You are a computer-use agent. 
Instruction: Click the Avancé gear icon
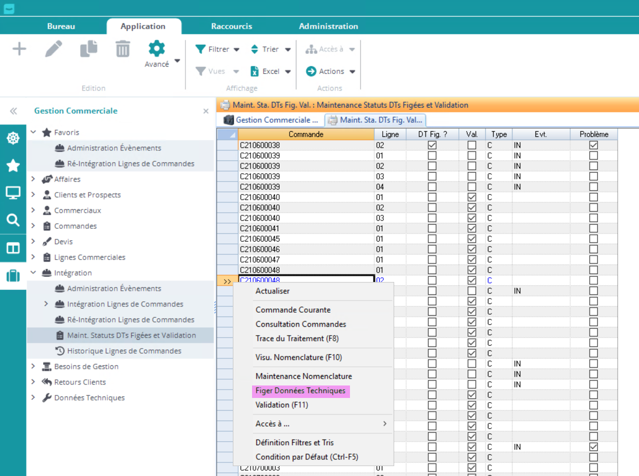pos(156,49)
